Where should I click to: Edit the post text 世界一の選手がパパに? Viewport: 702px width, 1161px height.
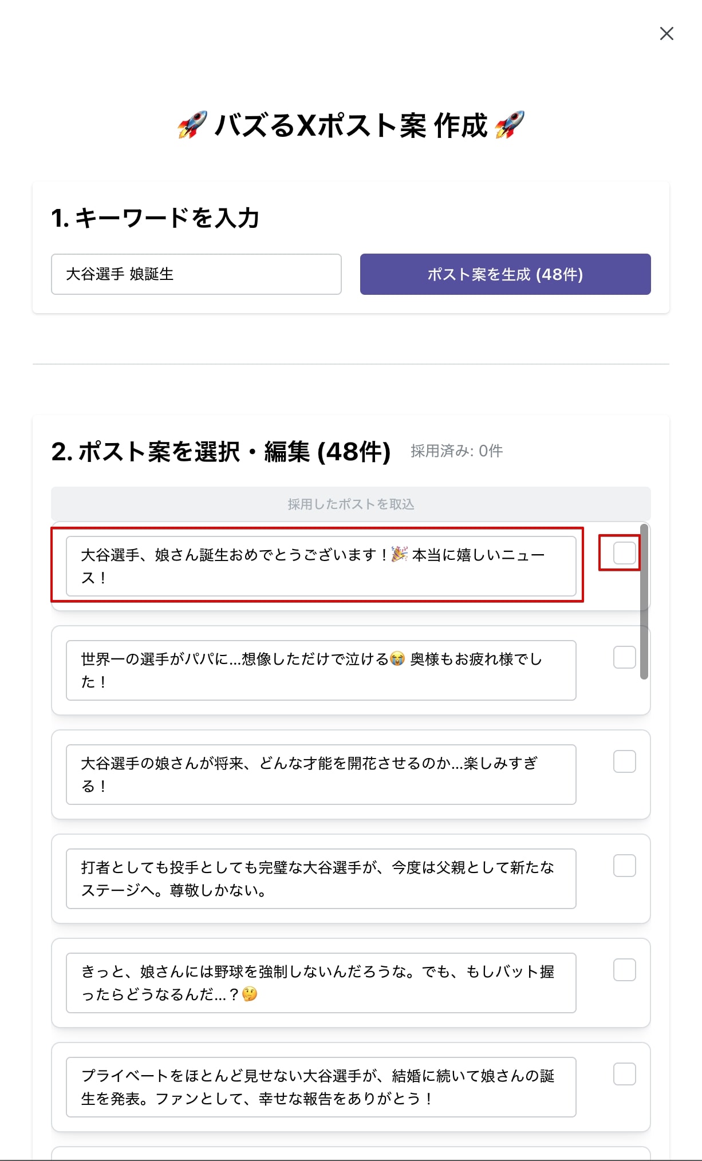321,670
